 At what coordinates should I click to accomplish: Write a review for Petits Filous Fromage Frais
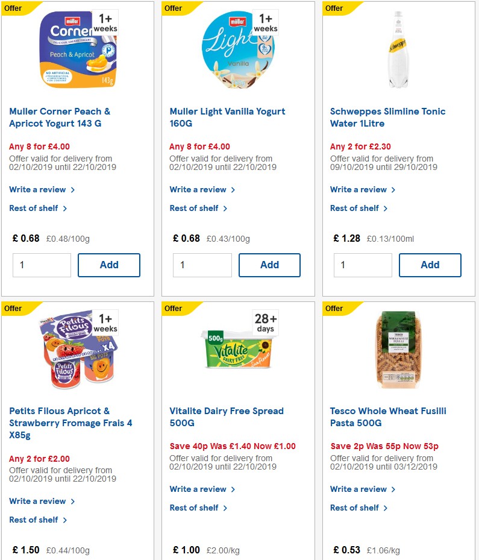[38, 501]
